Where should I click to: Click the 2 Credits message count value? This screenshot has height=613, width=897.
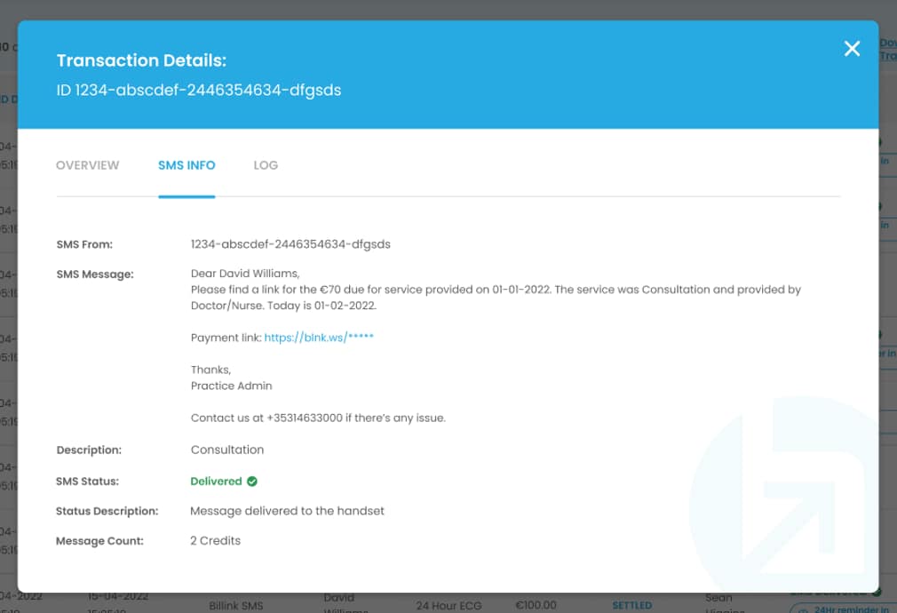pos(215,540)
